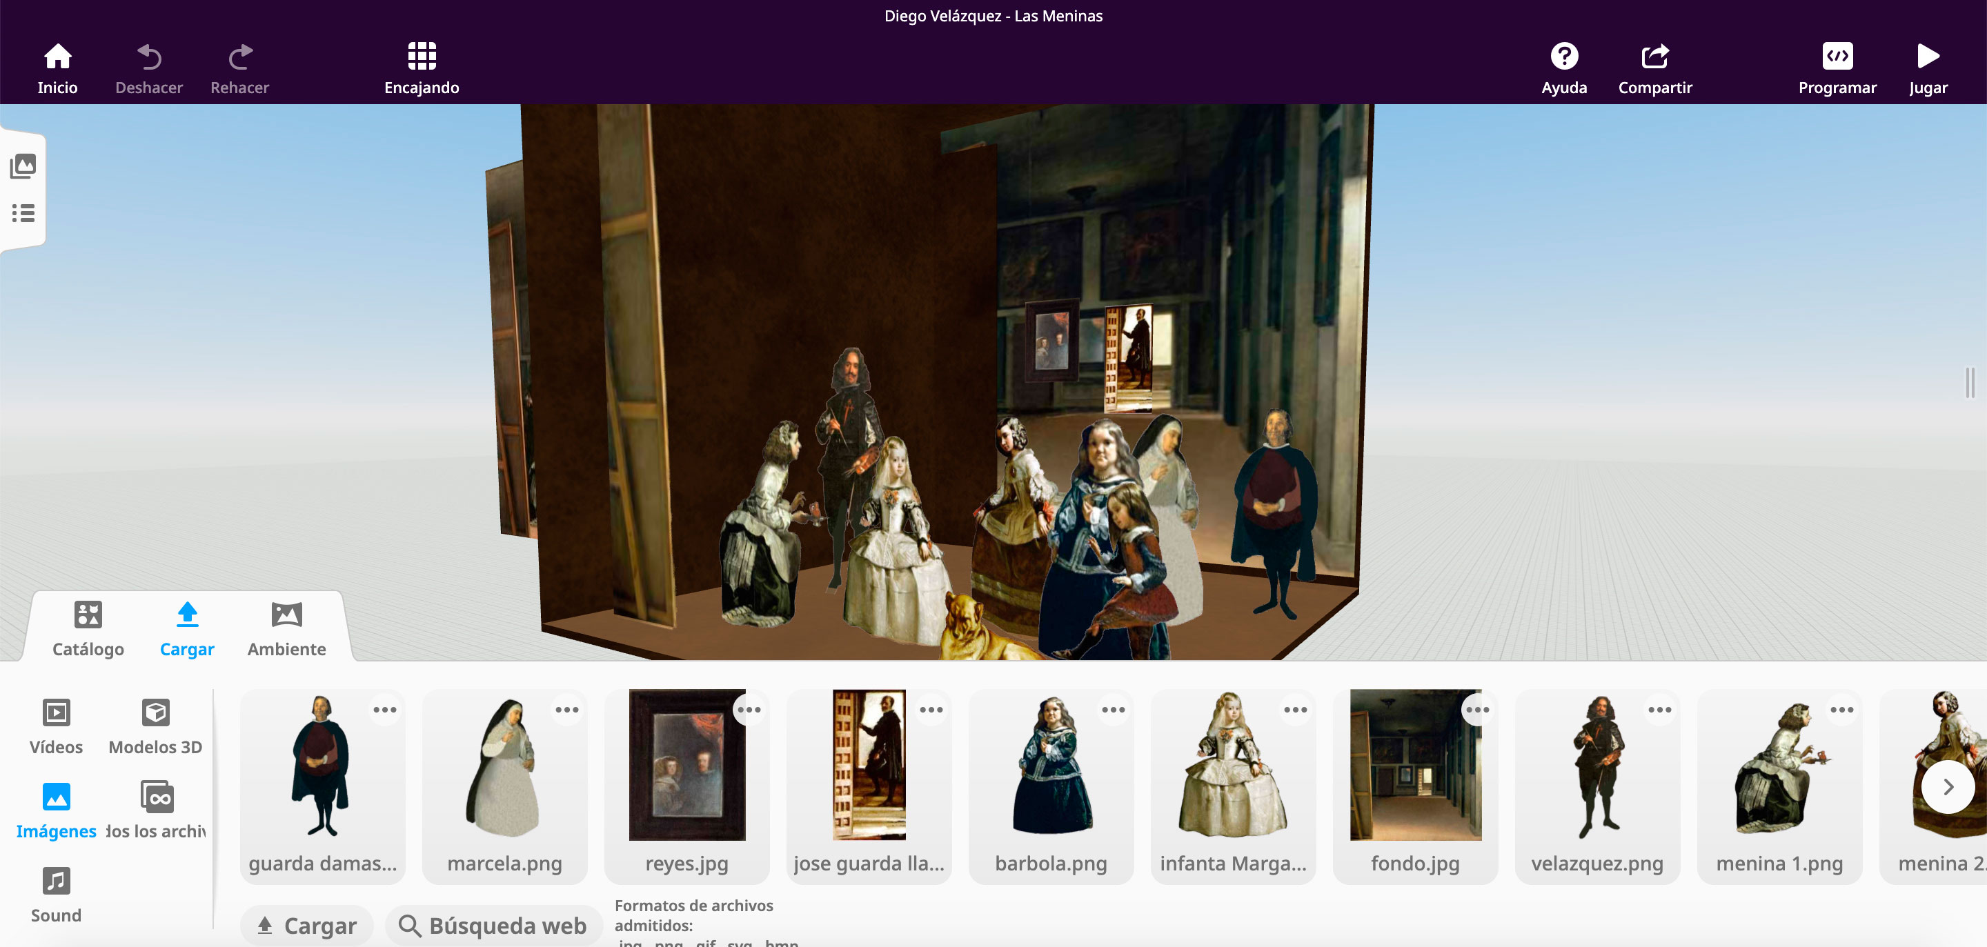Screen dimensions: 1987x947
Task: Open options menu for fondo.jpg
Action: [x=1476, y=710]
